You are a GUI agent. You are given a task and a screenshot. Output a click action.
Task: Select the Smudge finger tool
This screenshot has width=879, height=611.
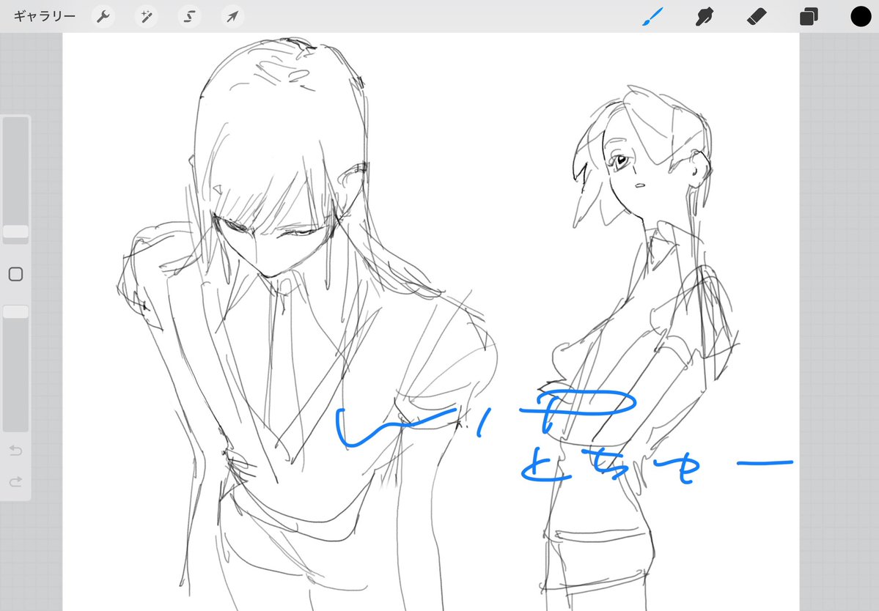[704, 17]
